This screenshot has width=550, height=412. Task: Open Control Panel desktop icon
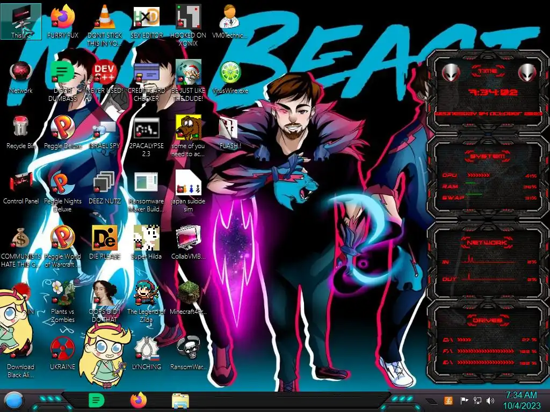21,188
